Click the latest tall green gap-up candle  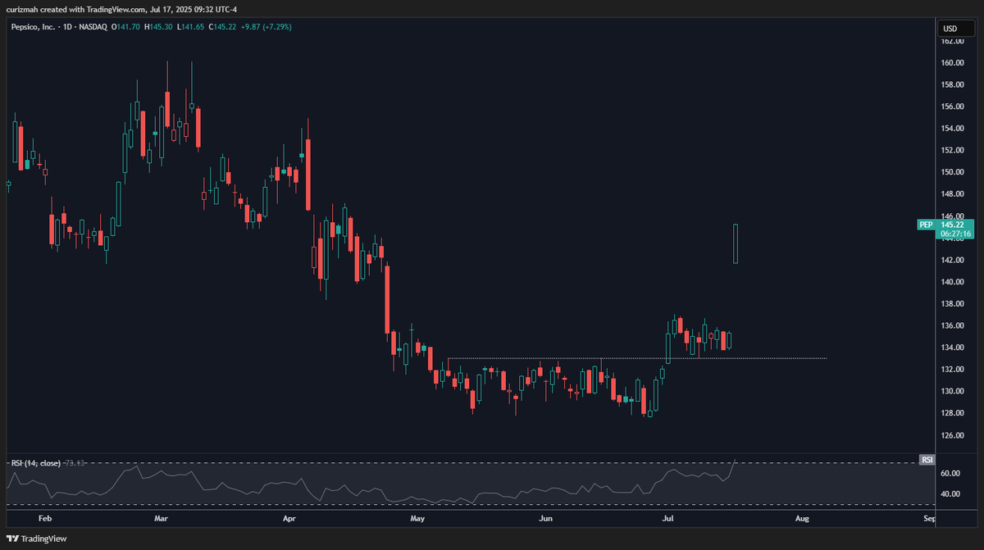click(x=736, y=243)
